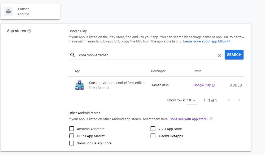The image size is (265, 155).
Task: Tick the VIVO App Store checkbox
Action: click(x=153, y=129)
